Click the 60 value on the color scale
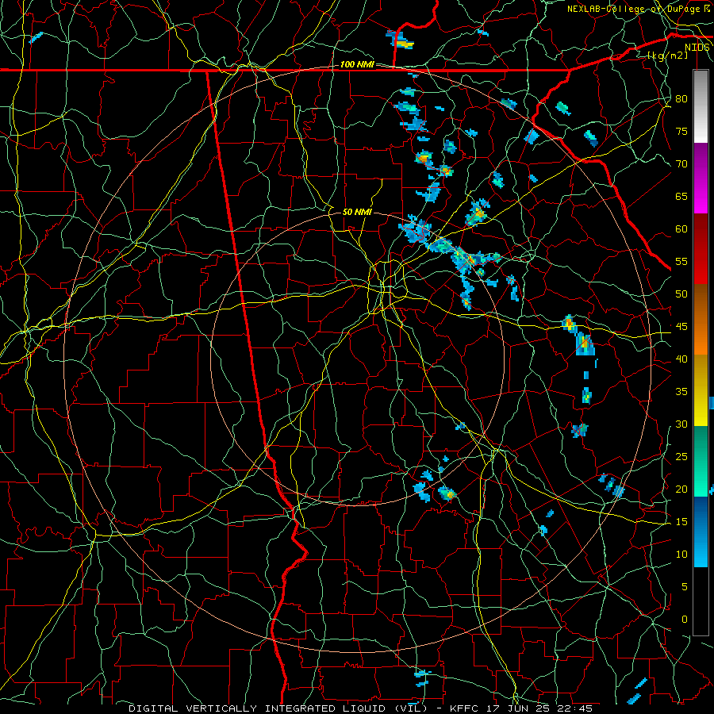 [x=681, y=229]
